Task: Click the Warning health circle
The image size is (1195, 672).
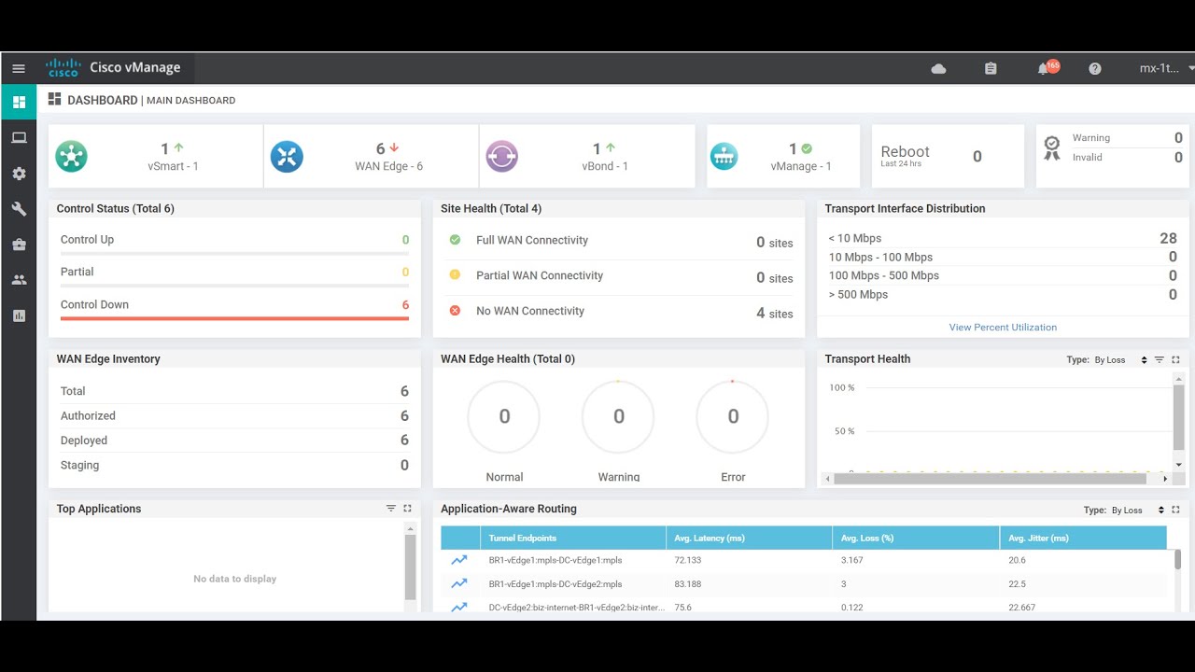Action: click(x=618, y=416)
